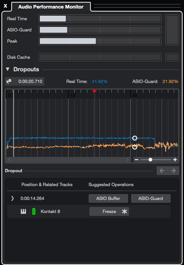Click the processing overload indicator box
Viewport: 184px width, 265px height.
coord(172,30)
